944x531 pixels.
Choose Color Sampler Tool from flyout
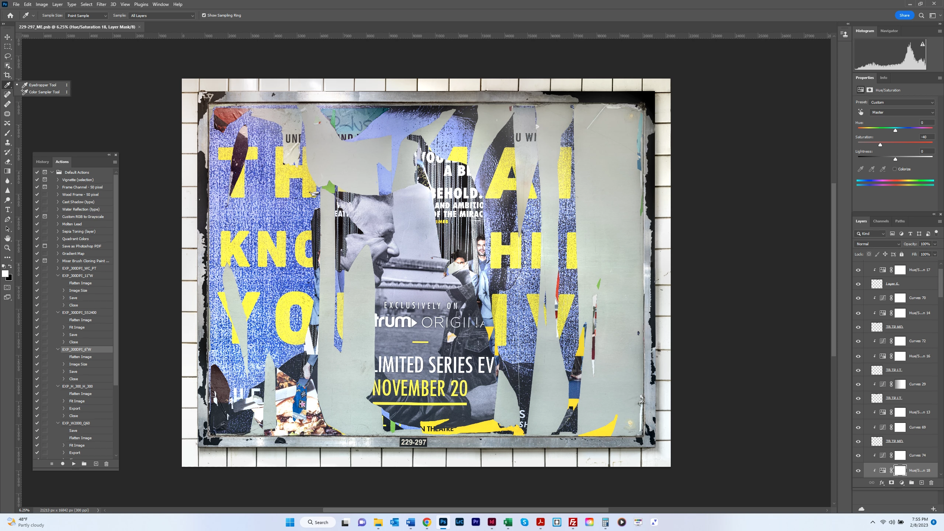coord(44,92)
